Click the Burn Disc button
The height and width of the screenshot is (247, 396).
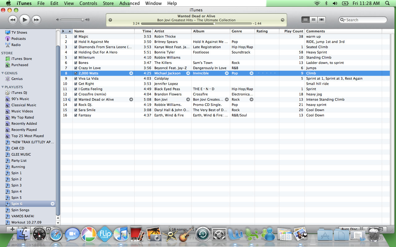tap(350, 229)
